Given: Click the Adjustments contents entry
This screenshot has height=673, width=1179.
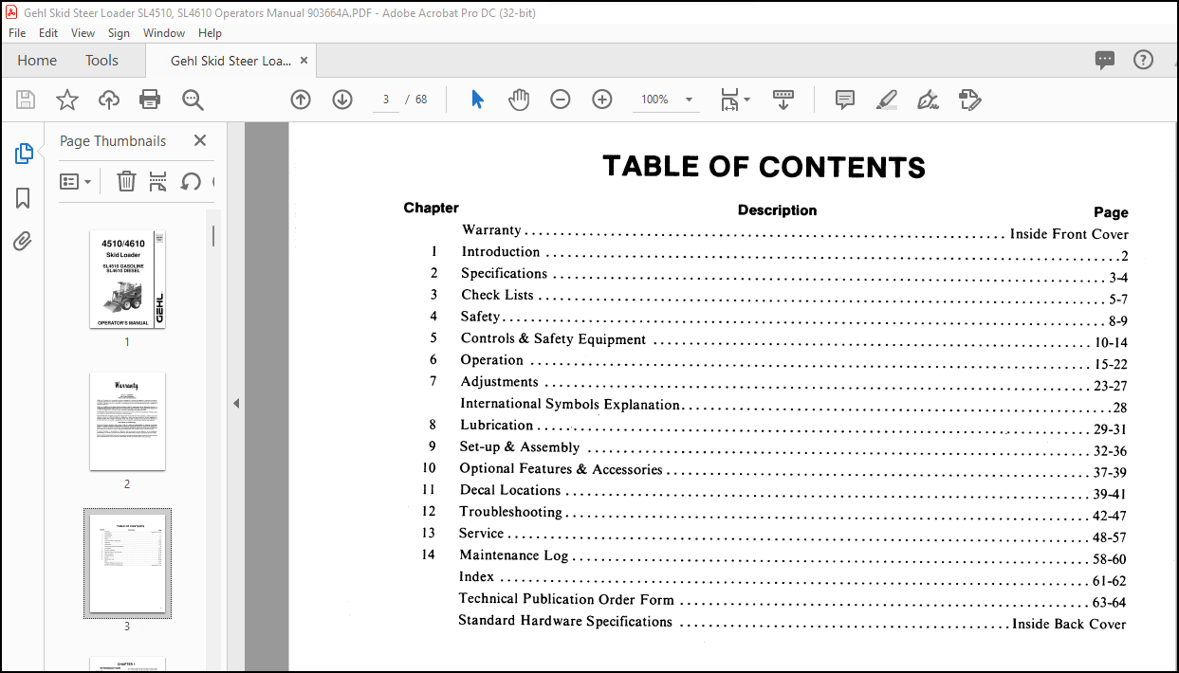Looking at the screenshot, I should coord(499,382).
